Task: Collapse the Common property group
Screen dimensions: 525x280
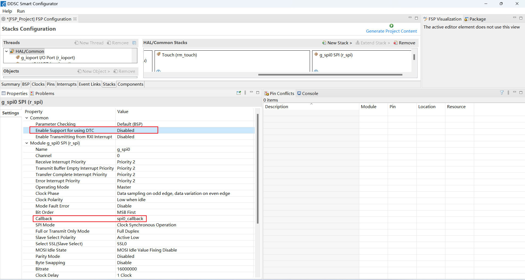Action: click(27, 118)
